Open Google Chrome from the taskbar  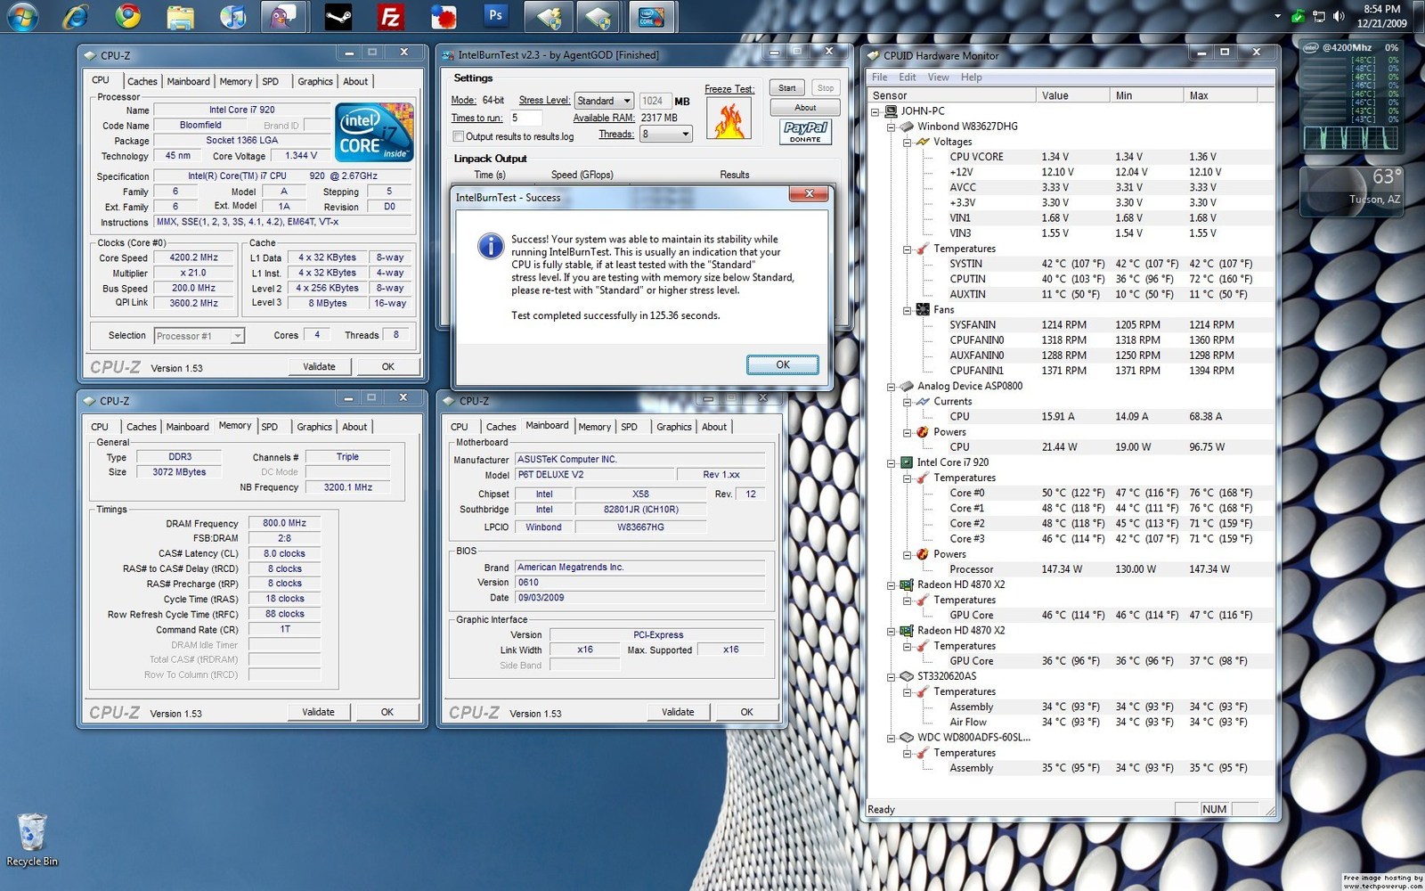(128, 16)
